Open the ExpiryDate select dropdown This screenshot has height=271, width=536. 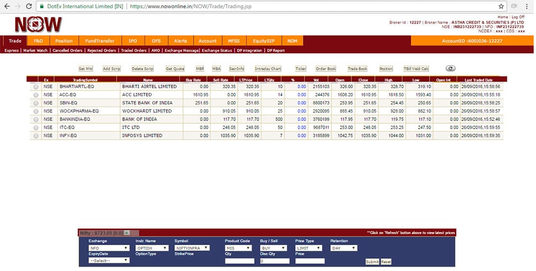109,261
